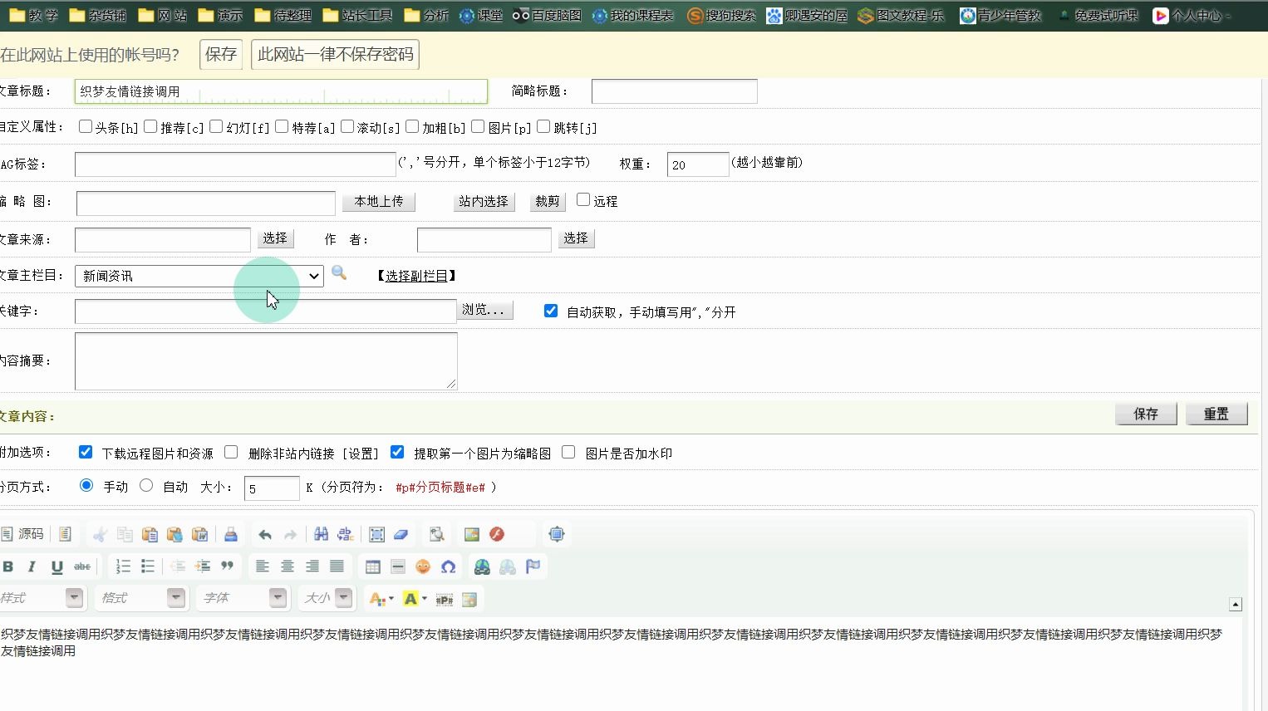This screenshot has width=1268, height=711.
Task: Check the 图片[p] attribute checkbox
Action: pos(478,126)
